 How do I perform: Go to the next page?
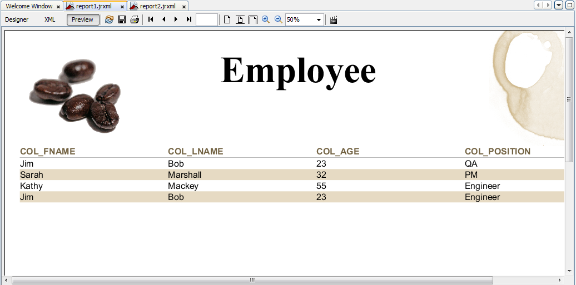point(176,19)
